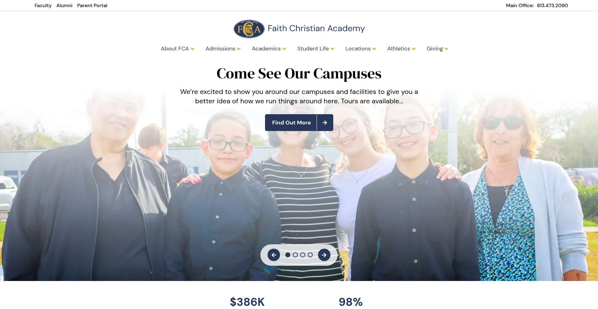Expand the About FCA dropdown chevron
The width and height of the screenshot is (598, 309).
click(192, 49)
